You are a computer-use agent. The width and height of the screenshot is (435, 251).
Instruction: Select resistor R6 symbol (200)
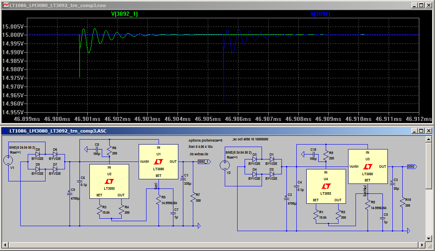(109, 151)
